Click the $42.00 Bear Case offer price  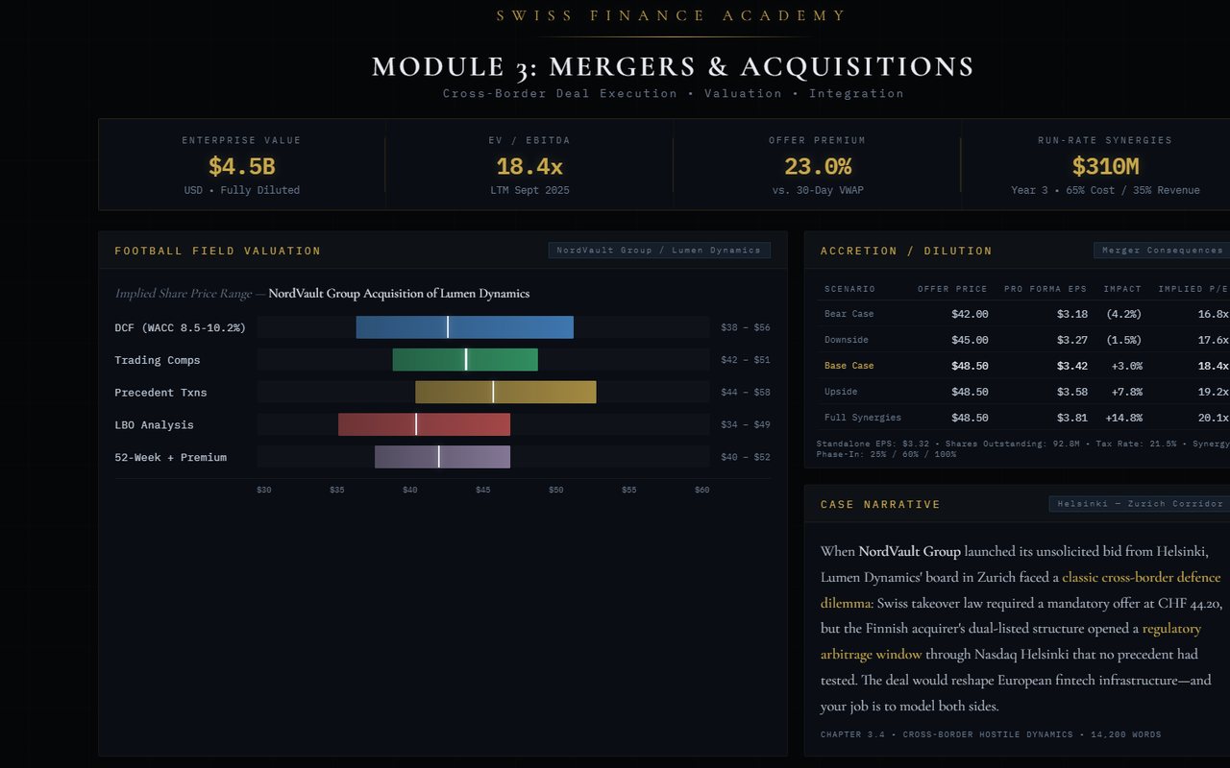tap(970, 314)
